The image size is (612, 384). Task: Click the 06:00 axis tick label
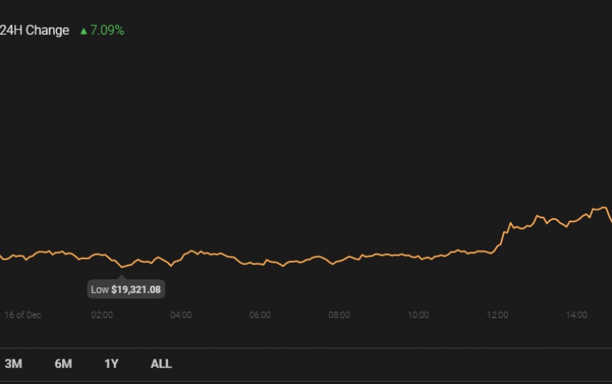tap(260, 315)
